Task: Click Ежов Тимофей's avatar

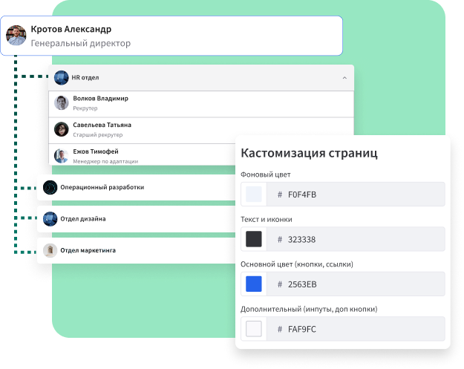Action: (62, 156)
